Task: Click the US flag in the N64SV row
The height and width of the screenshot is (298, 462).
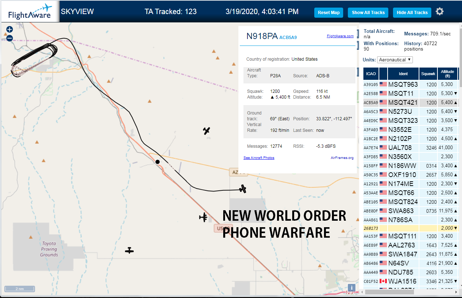Action: point(383,263)
